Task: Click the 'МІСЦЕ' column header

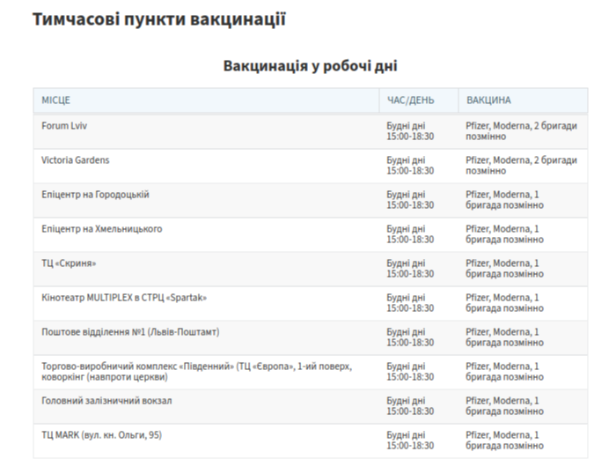Action: tap(206, 100)
